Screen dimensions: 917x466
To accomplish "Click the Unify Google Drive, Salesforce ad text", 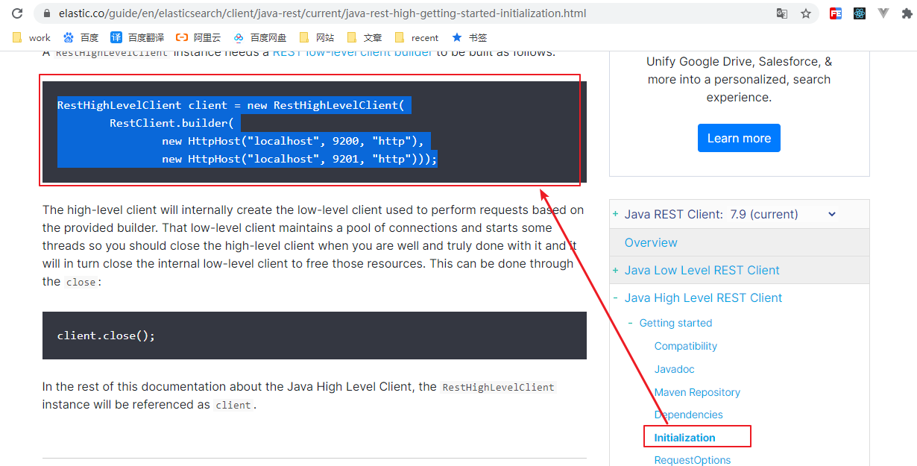I will (739, 80).
